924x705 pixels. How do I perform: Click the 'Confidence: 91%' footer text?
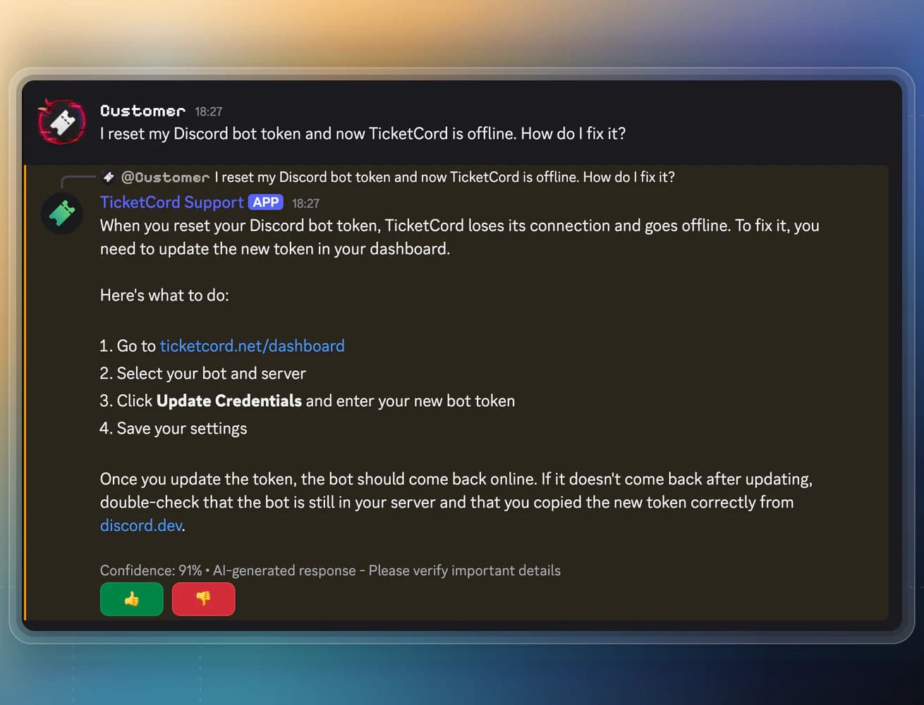click(151, 570)
